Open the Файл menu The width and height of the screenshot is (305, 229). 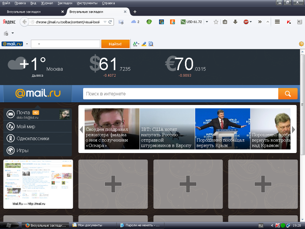[x=6, y=3]
